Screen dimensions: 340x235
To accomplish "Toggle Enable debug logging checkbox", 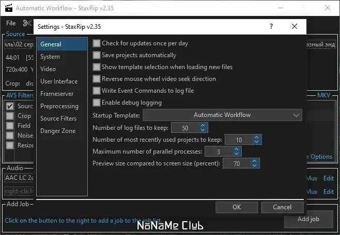I will coord(97,103).
